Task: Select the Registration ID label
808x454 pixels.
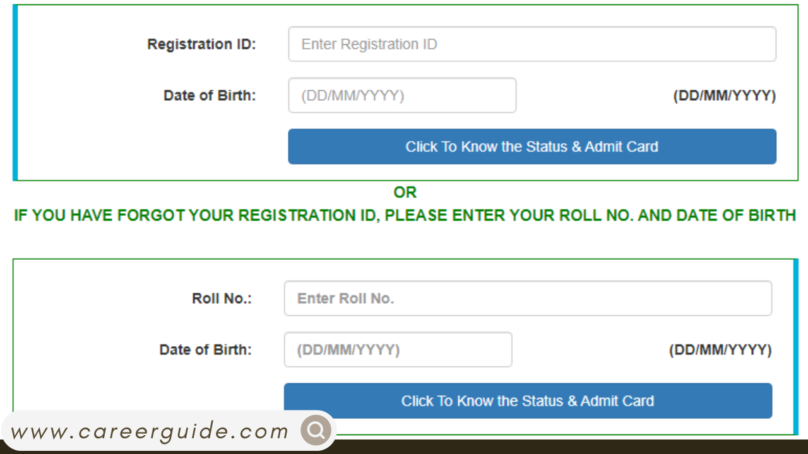Action: [x=201, y=44]
